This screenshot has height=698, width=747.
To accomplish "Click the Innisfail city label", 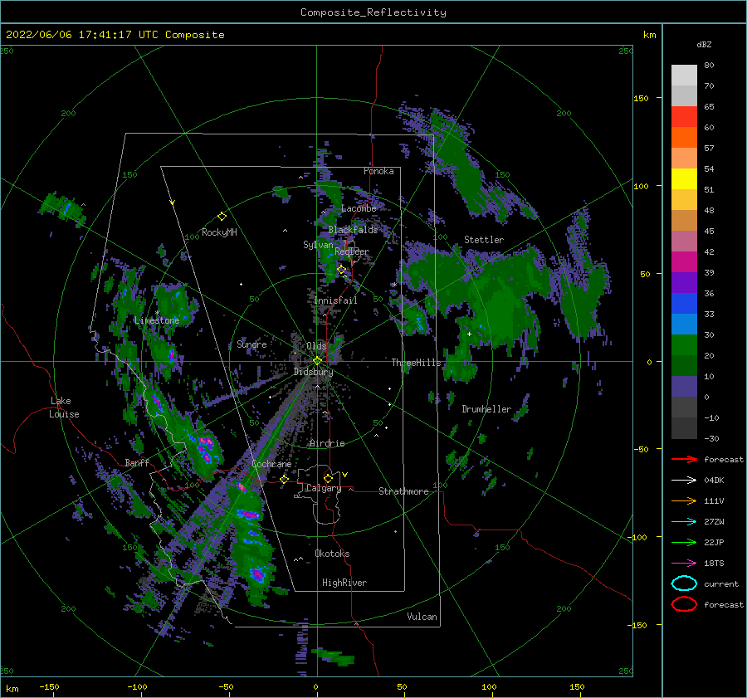I will (x=335, y=300).
